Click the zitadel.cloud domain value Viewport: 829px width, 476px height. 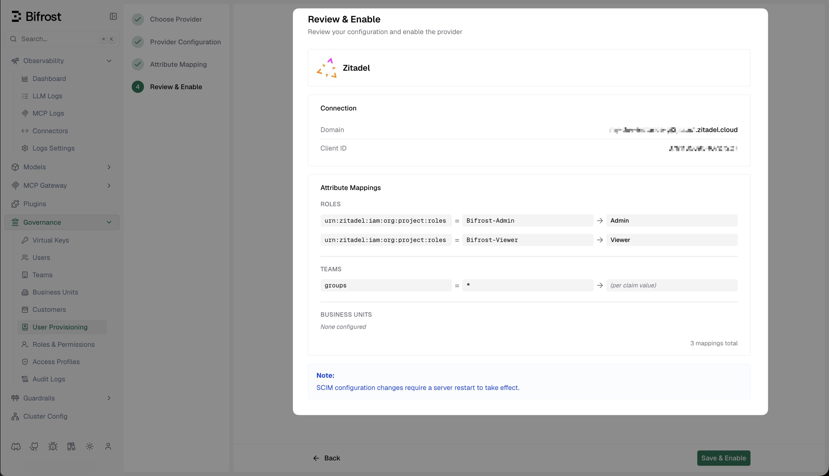[x=673, y=130]
